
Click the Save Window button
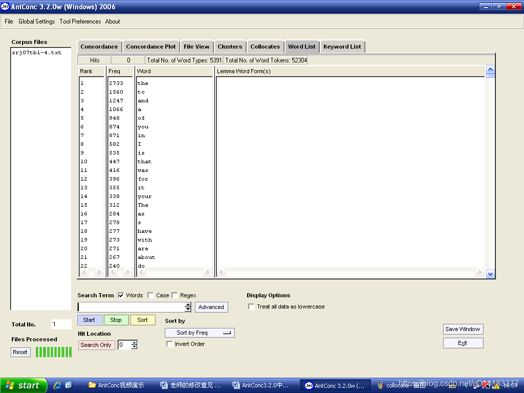pyautogui.click(x=463, y=329)
